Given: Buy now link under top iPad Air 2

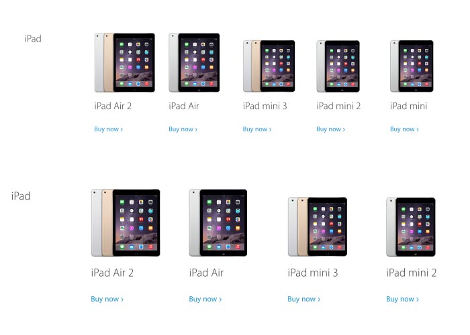Looking at the screenshot, I should (x=109, y=129).
